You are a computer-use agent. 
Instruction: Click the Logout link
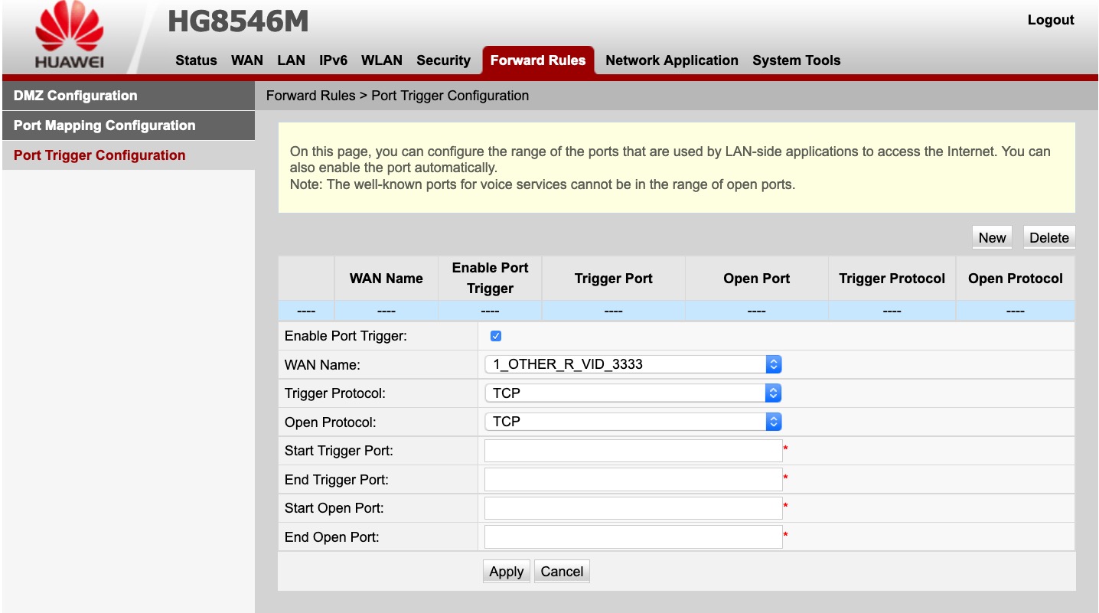pyautogui.click(x=1051, y=20)
